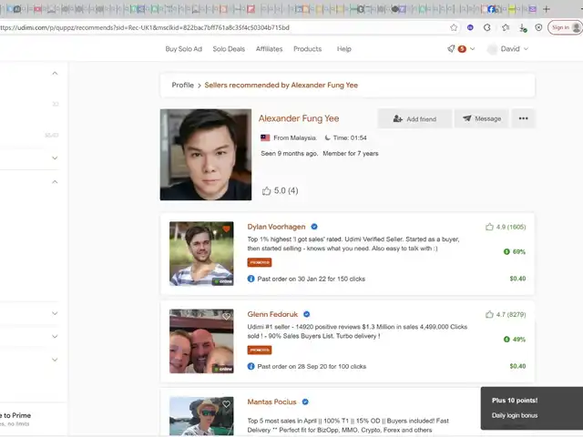Send a Message to Alexander Fung Yee

pos(481,118)
